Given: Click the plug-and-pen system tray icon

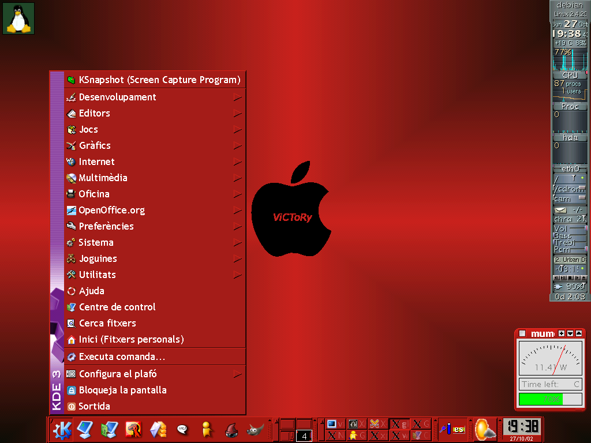Looking at the screenshot, I should [x=445, y=429].
